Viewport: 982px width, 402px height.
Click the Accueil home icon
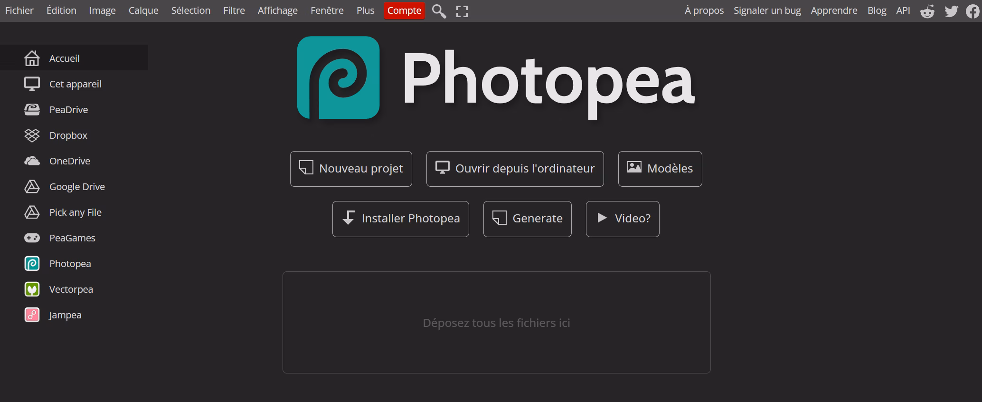click(x=32, y=58)
